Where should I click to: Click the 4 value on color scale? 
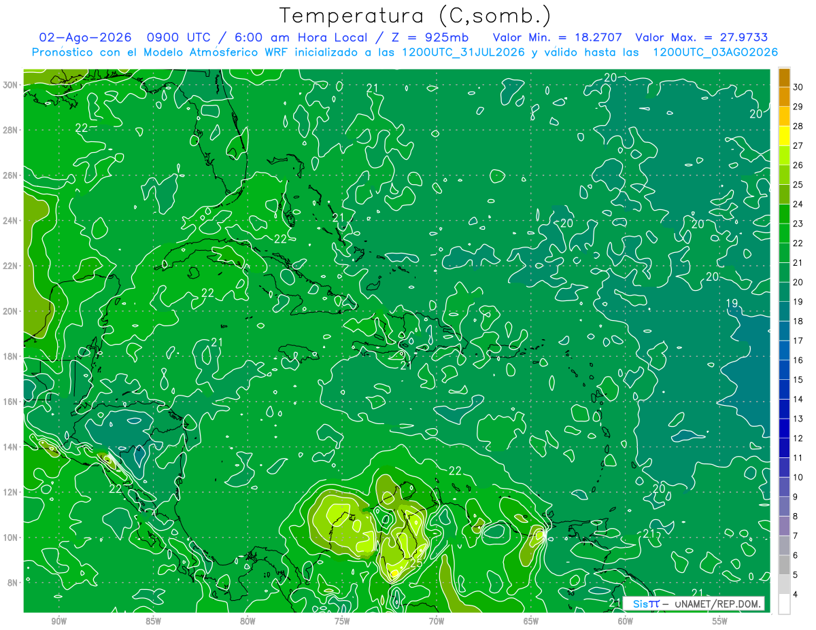tap(796, 594)
